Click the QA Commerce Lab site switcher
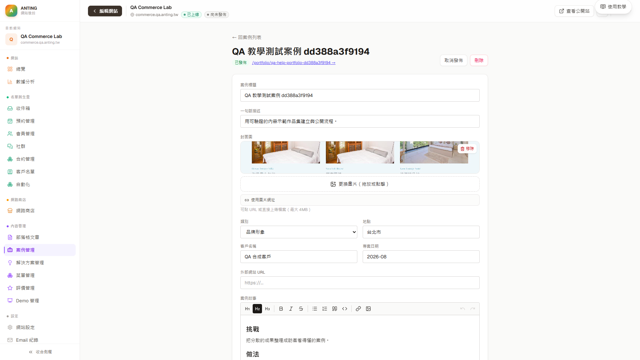This screenshot has width=640, height=360. (x=40, y=39)
